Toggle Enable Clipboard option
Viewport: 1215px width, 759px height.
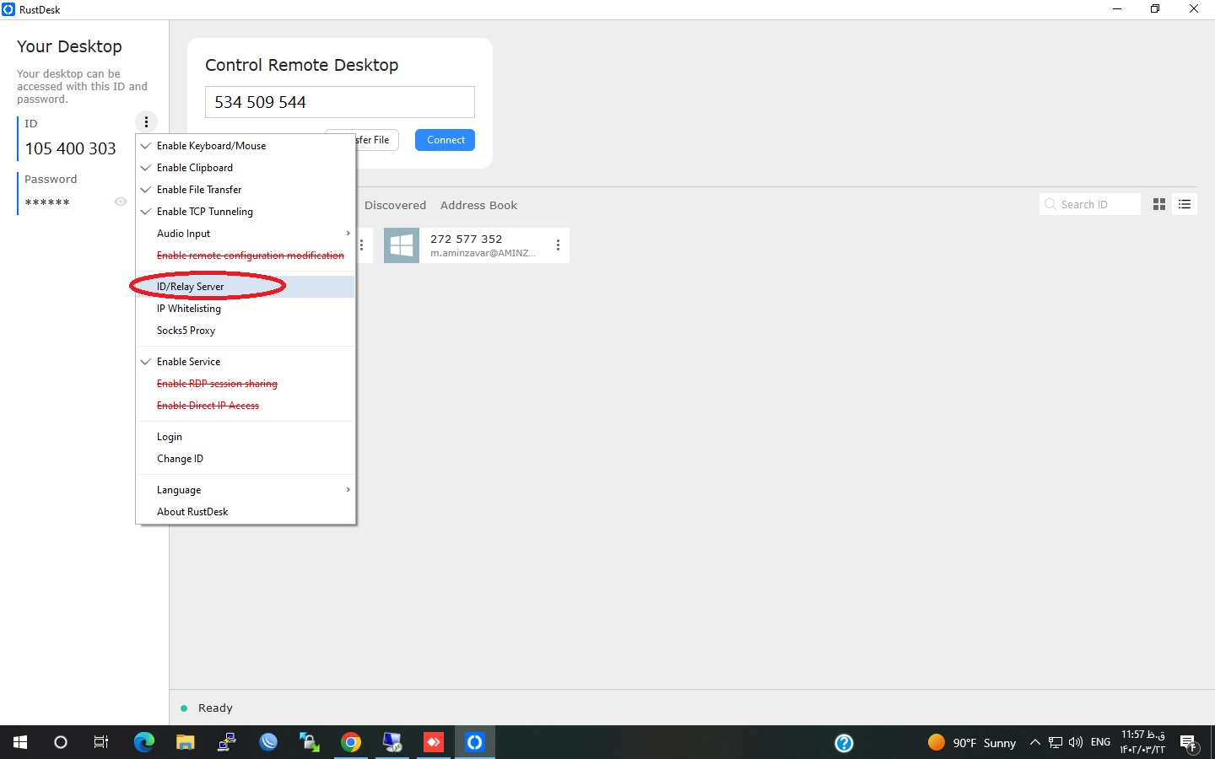click(x=195, y=168)
